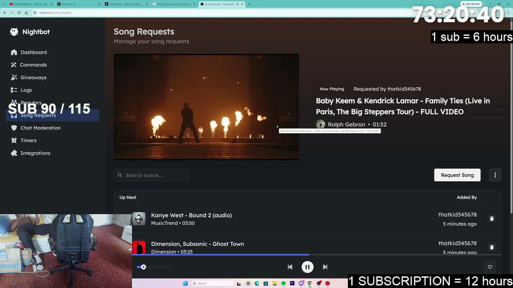Open the Dashboard page
This screenshot has width=513, height=288.
pyautogui.click(x=34, y=52)
